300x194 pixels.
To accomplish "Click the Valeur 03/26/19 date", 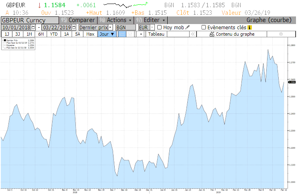I will [246, 13].
